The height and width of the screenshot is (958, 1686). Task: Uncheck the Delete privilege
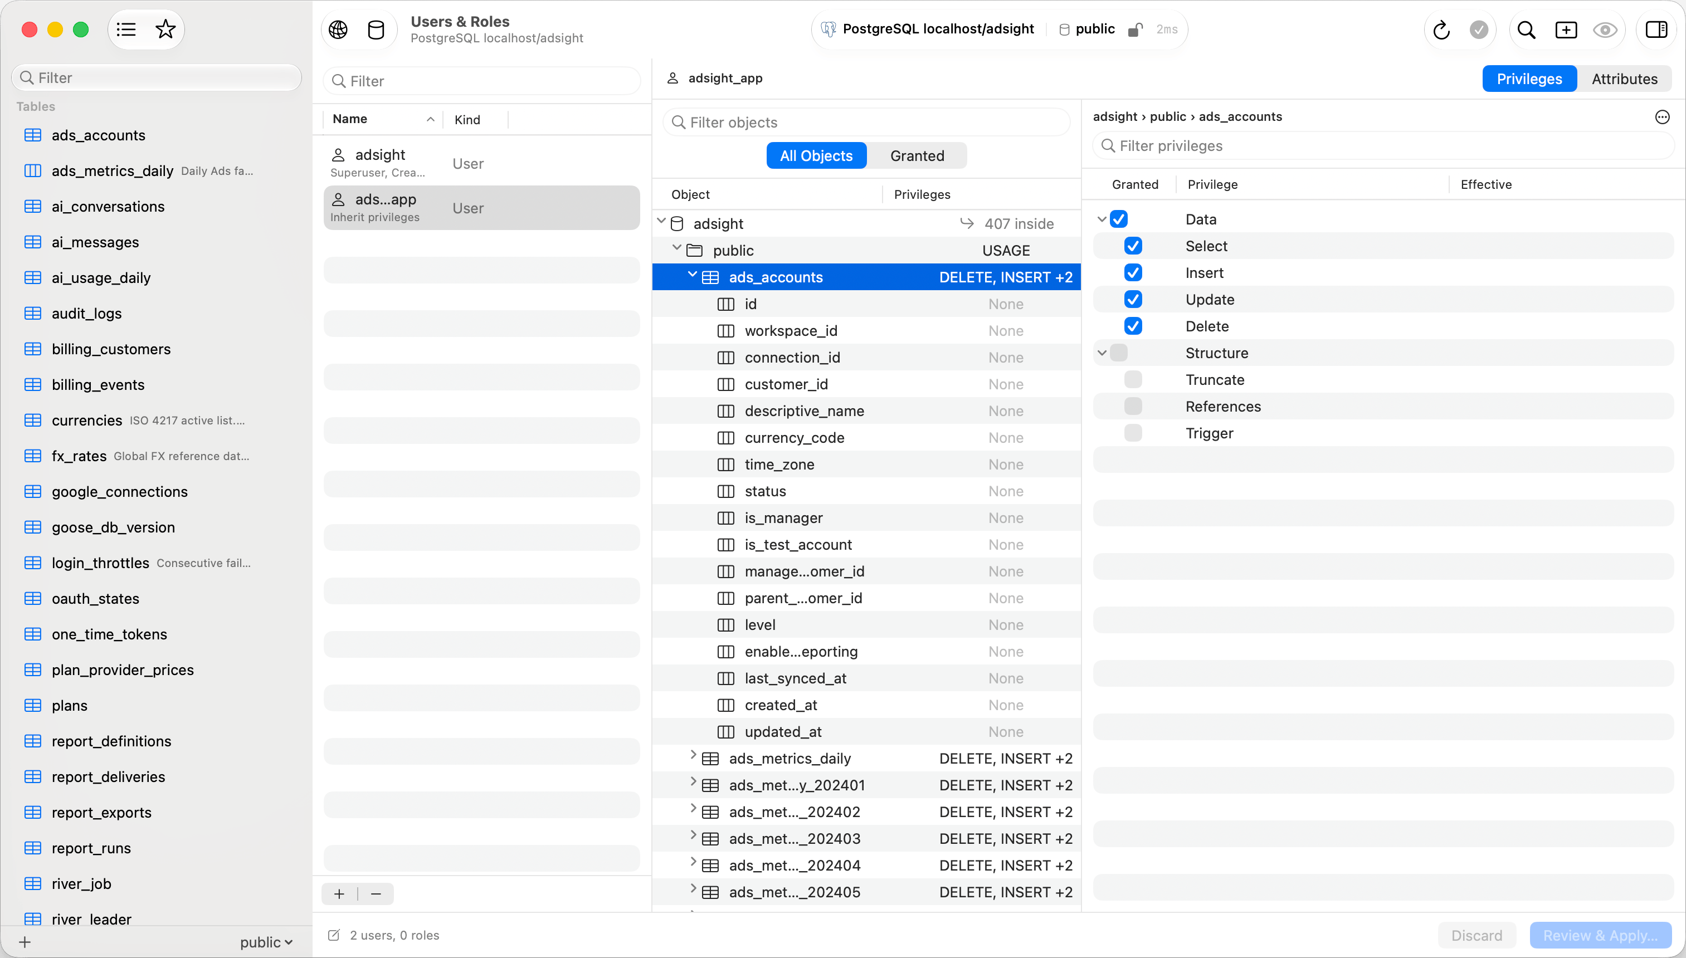point(1133,326)
